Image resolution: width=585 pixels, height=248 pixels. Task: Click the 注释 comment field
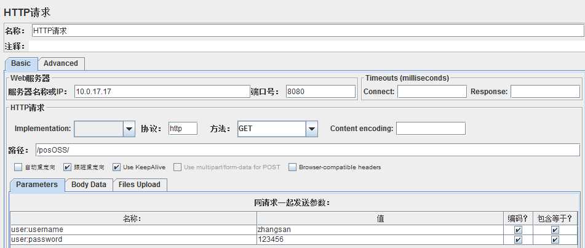[x=307, y=46]
